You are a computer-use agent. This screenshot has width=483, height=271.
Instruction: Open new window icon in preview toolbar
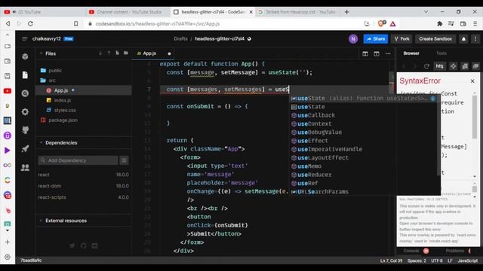(x=475, y=66)
